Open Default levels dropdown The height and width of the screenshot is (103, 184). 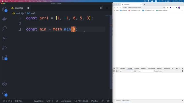[x=158, y=71]
